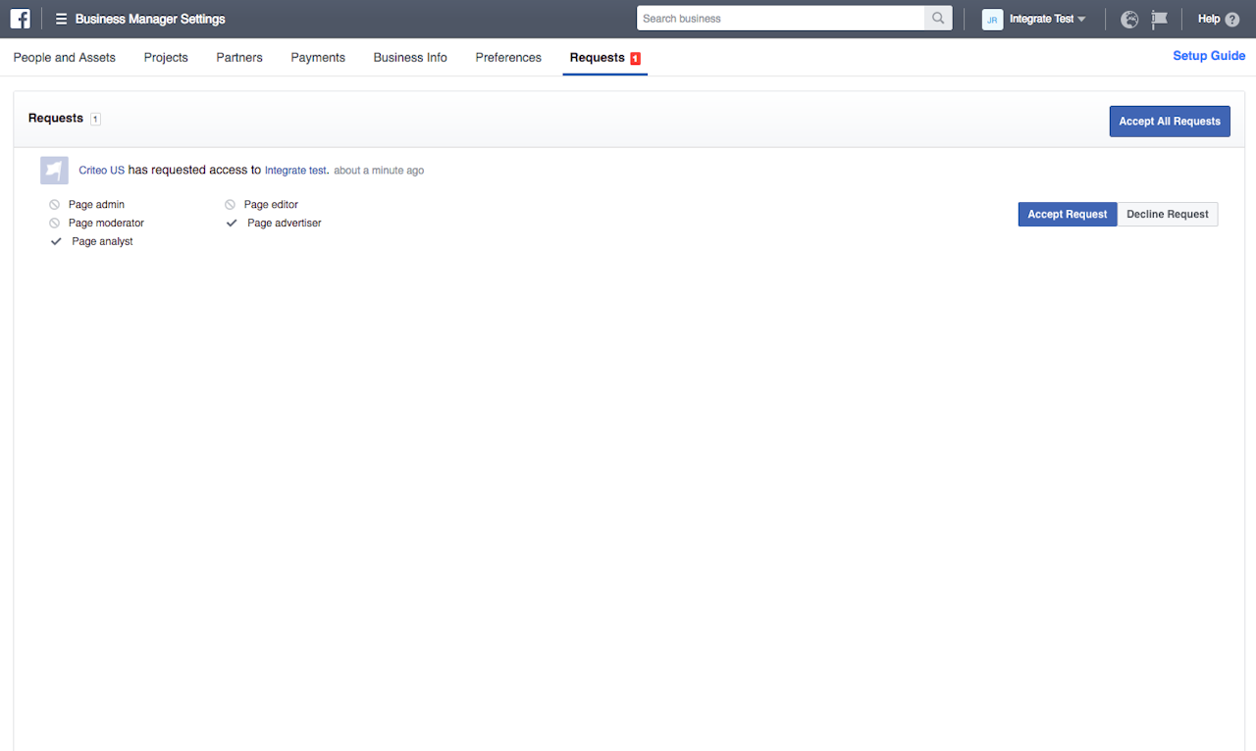Click the Facebook logo icon

(x=20, y=19)
